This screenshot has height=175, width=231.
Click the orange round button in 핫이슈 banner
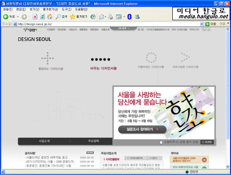point(204,160)
